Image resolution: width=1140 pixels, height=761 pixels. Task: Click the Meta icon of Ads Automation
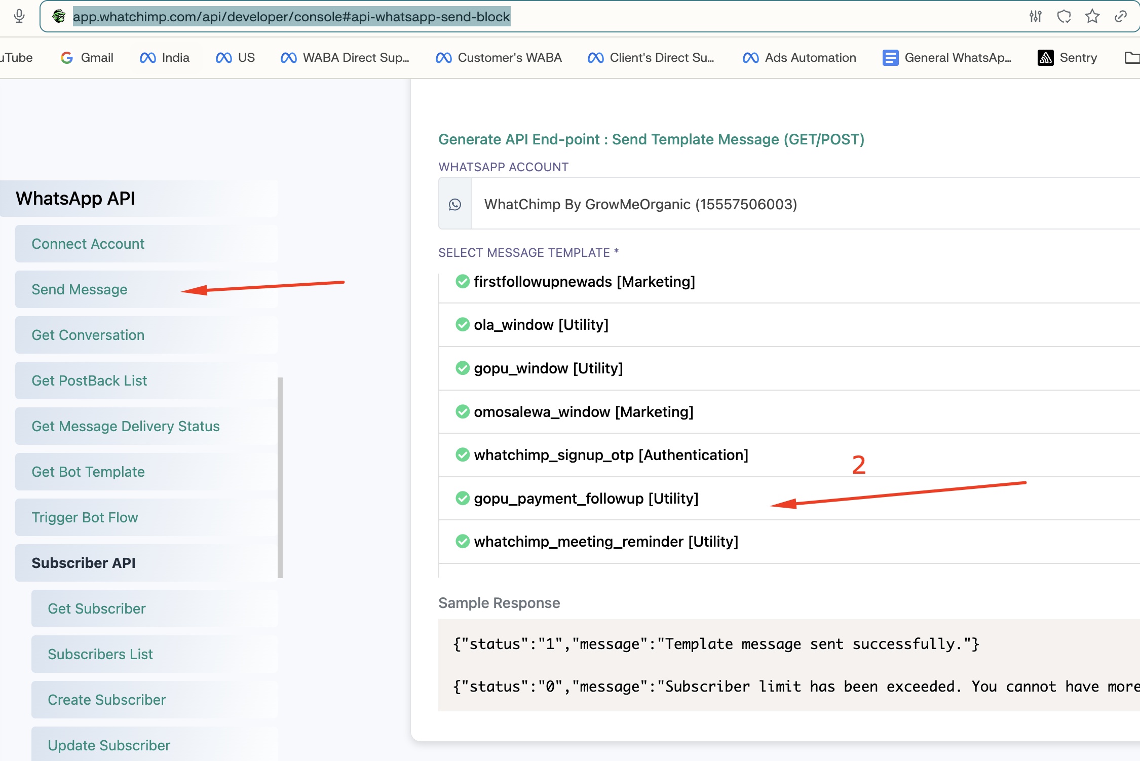pos(751,58)
